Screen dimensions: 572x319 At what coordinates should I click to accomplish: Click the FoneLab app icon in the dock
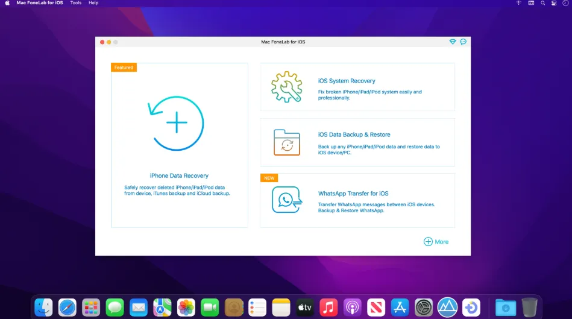point(471,308)
